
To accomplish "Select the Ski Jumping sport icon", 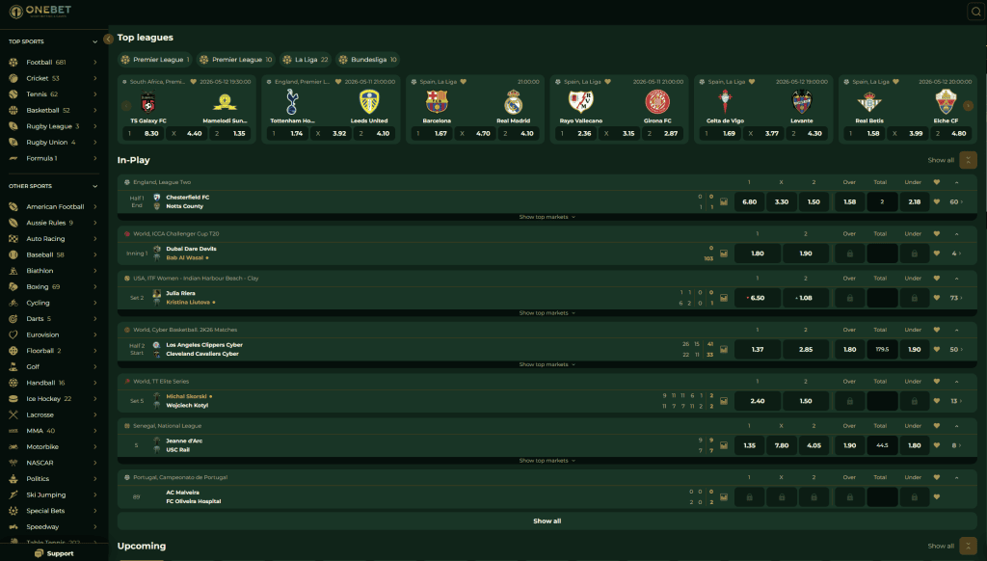I will pos(13,494).
